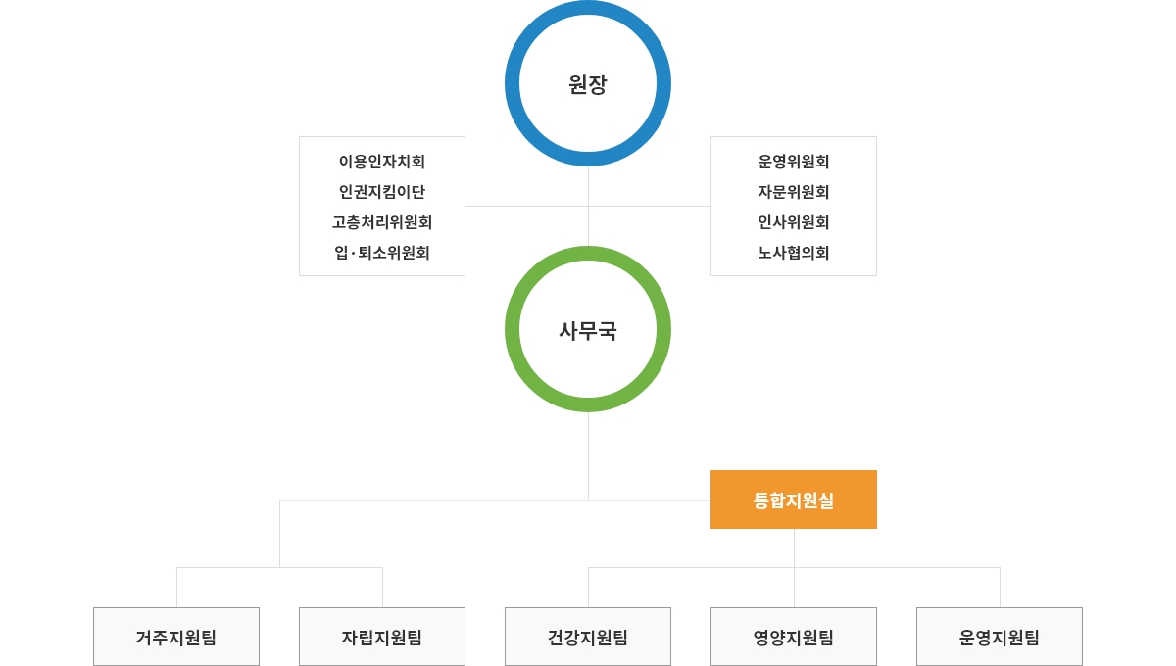Viewport: 1176px width, 666px height.
Task: Select the green 사무국 circle
Action: 588,329
